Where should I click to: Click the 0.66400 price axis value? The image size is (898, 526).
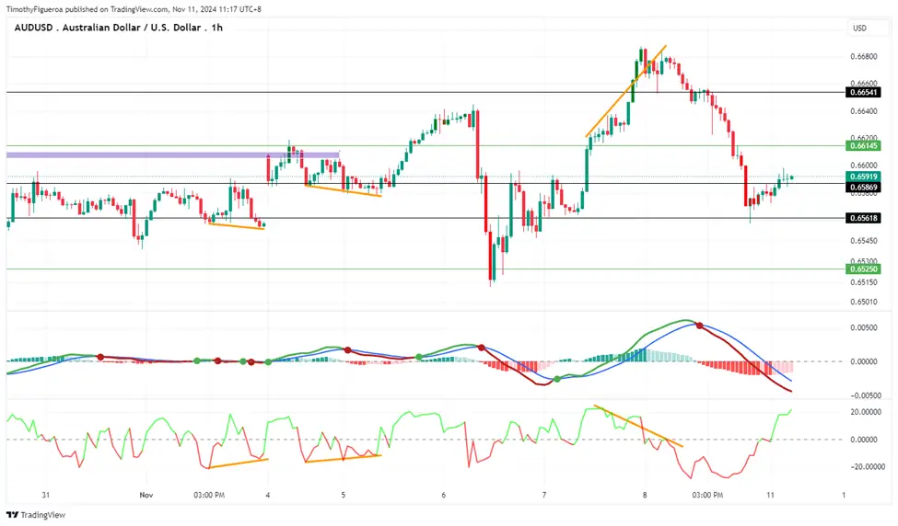point(864,111)
